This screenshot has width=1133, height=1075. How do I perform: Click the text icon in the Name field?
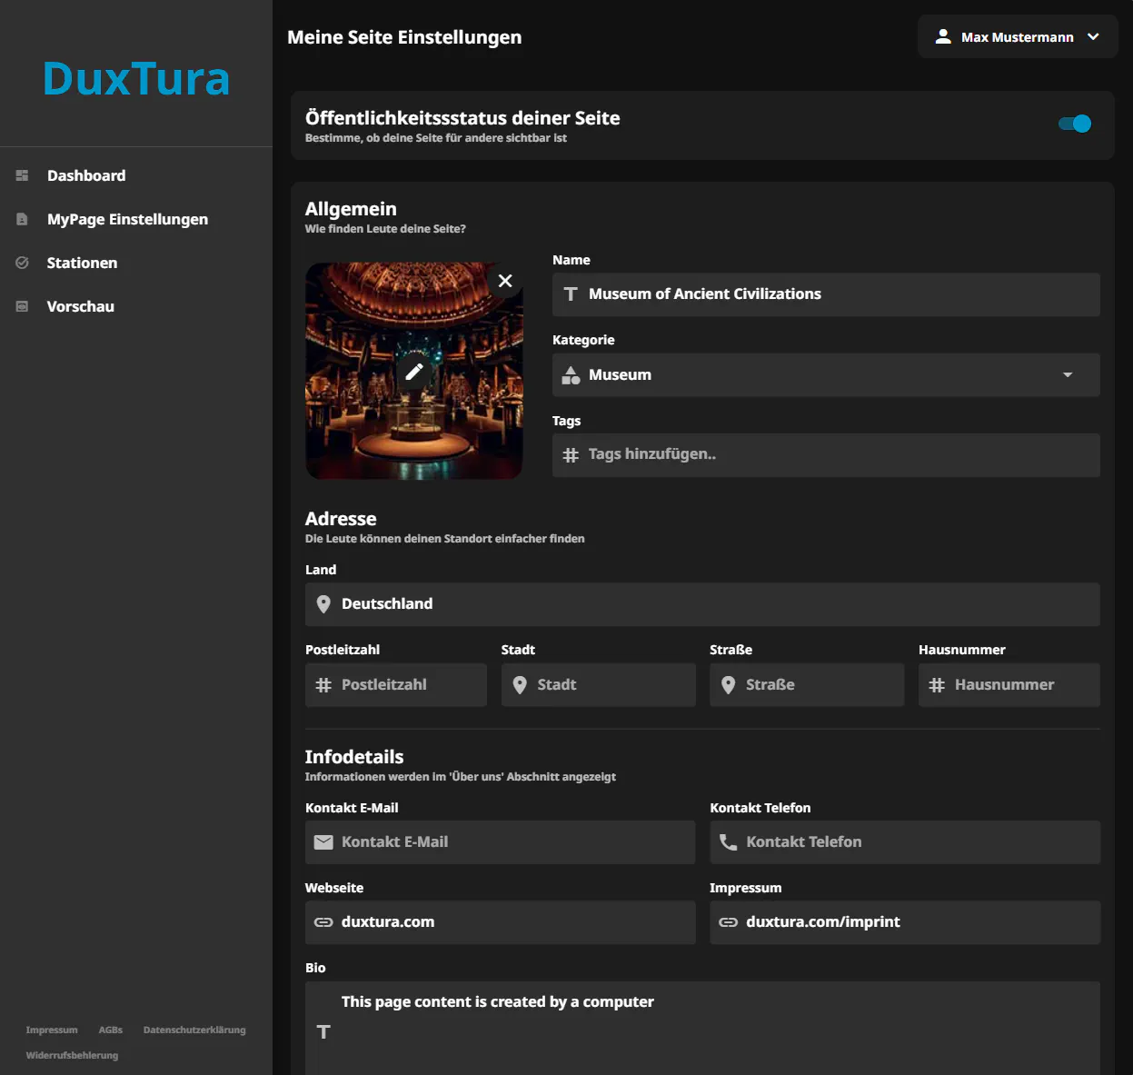click(571, 294)
